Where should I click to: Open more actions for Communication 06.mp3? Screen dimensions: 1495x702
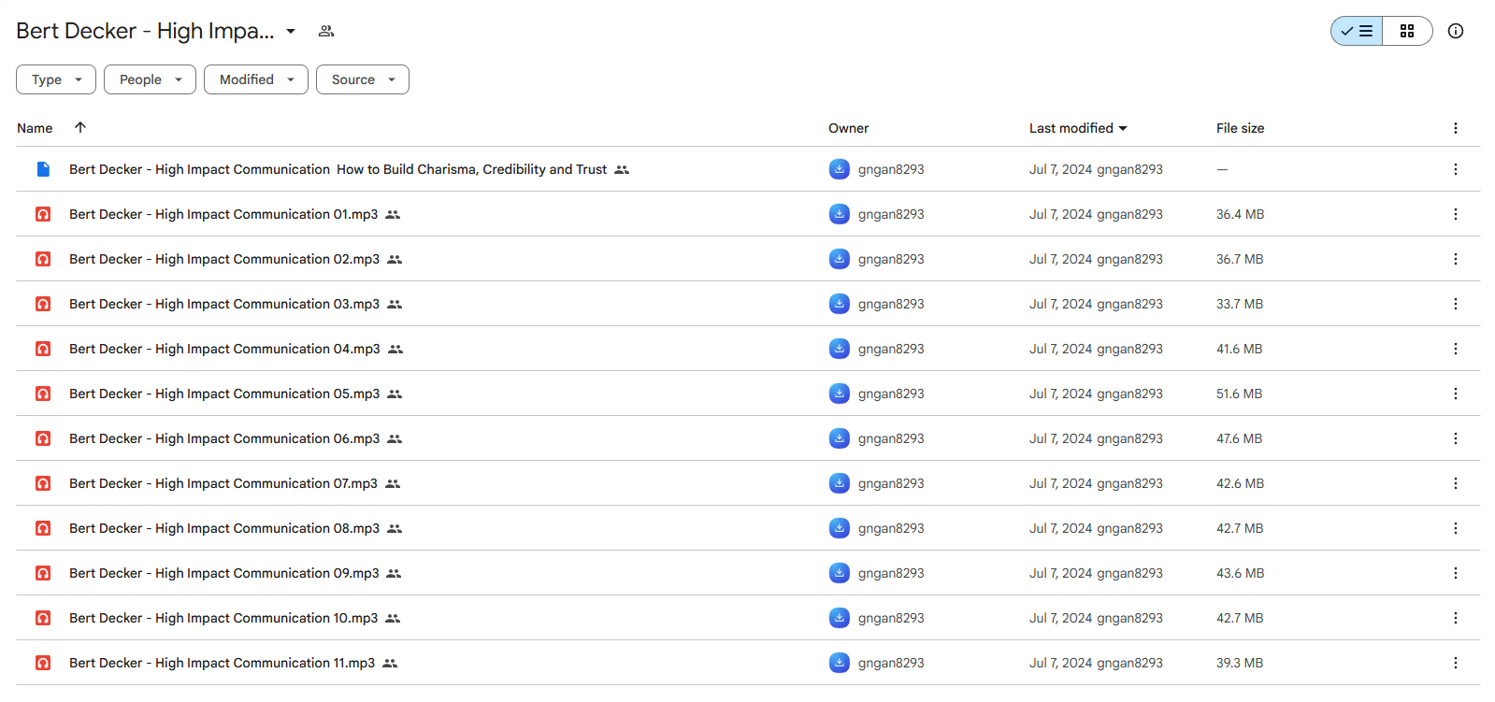click(x=1456, y=438)
